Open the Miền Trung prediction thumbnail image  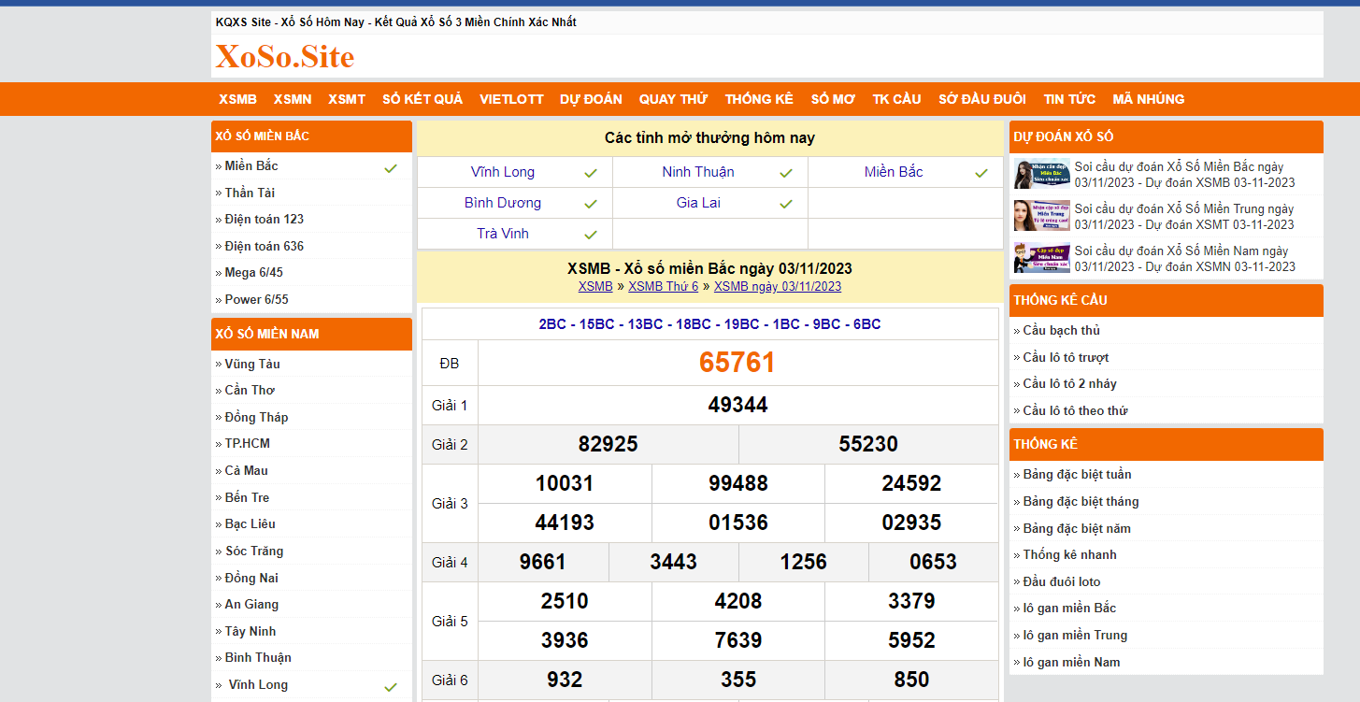click(x=1029, y=215)
